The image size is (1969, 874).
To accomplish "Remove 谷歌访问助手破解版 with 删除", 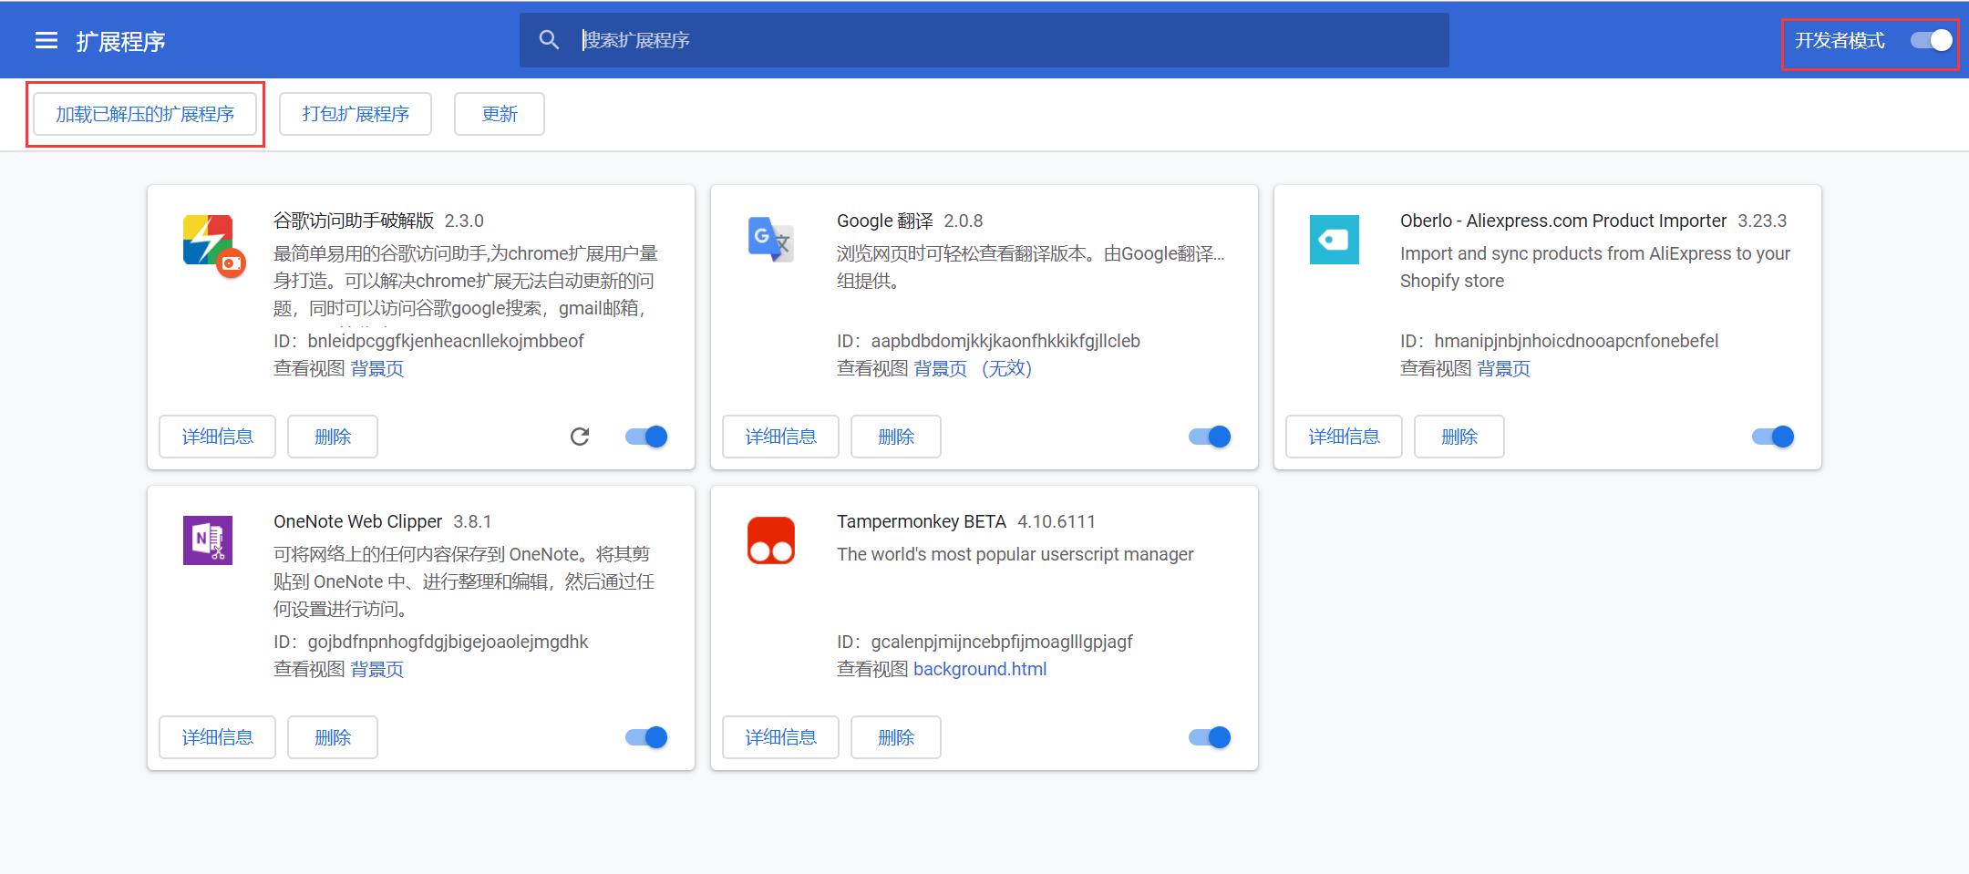I will coord(333,437).
